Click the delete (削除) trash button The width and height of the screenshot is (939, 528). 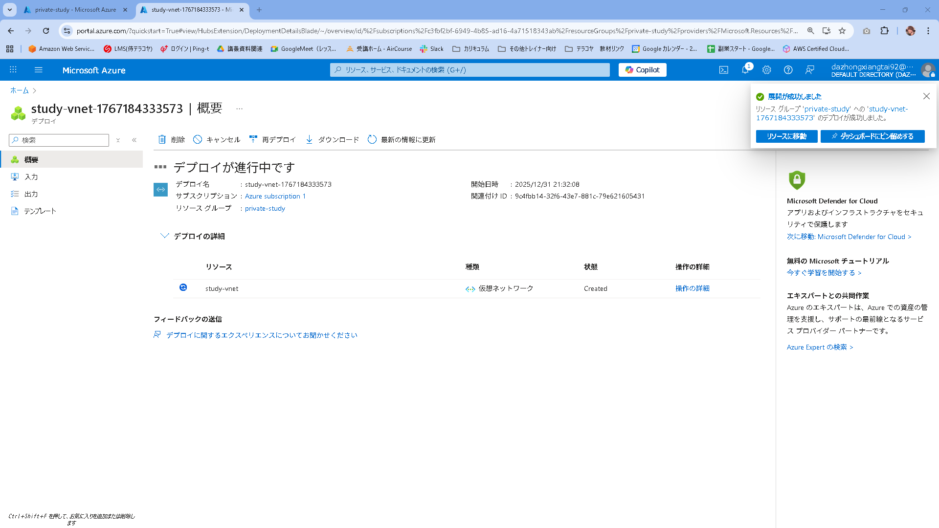point(171,140)
